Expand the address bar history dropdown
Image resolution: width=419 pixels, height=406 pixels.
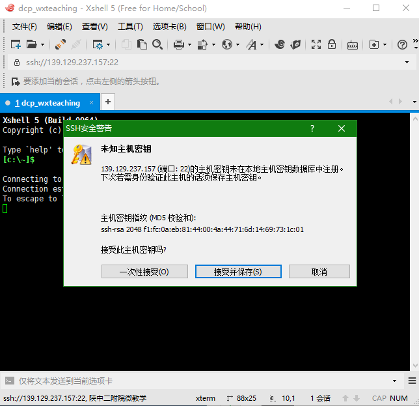click(407, 63)
